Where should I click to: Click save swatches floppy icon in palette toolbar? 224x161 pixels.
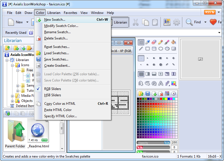click(147, 94)
